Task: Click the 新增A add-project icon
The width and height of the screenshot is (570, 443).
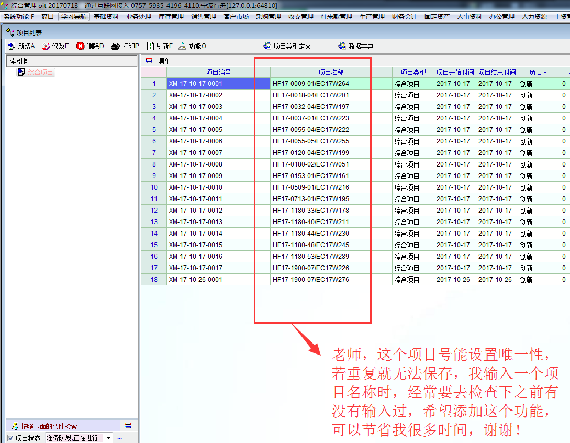Action: (12, 46)
